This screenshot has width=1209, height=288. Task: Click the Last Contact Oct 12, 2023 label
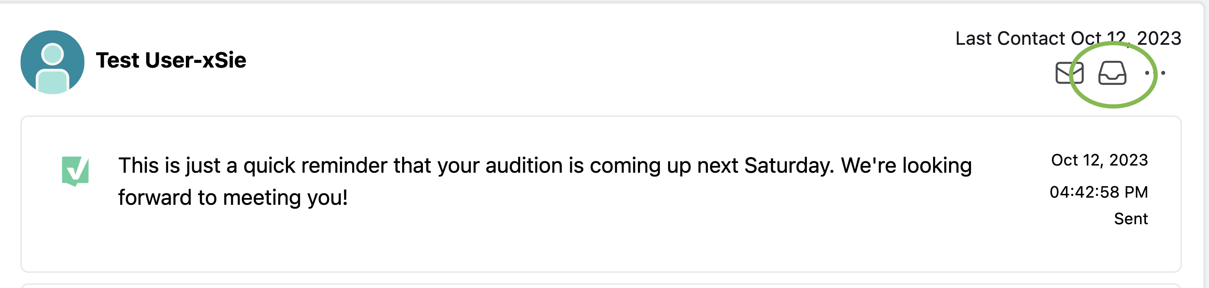(1068, 38)
